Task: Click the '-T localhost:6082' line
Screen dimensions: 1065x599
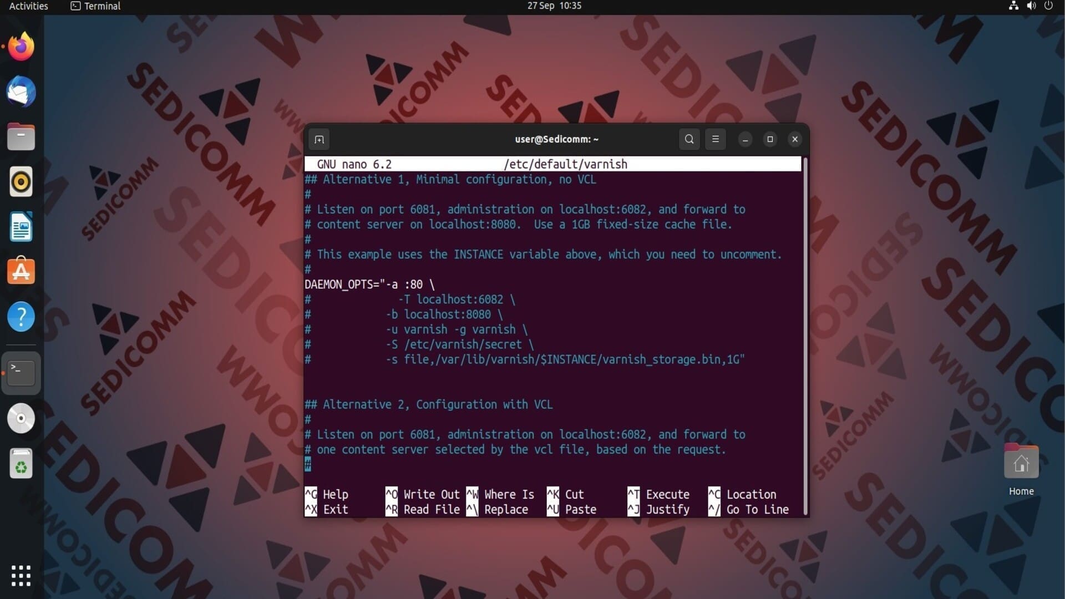Action: (410, 299)
